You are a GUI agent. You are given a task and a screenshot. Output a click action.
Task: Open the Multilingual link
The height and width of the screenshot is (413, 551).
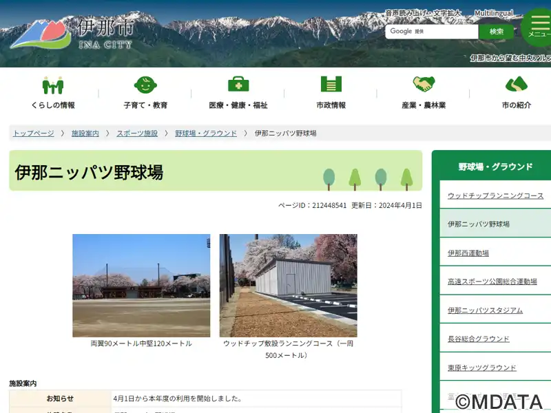[494, 13]
